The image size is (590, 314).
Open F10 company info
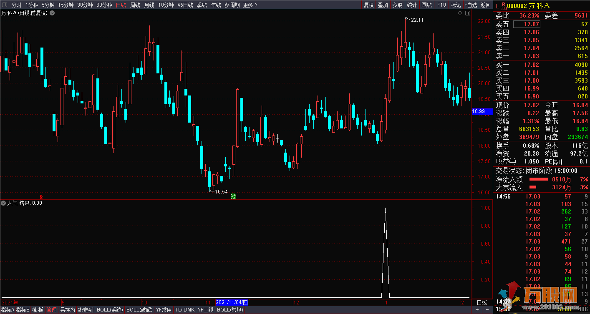click(441, 5)
